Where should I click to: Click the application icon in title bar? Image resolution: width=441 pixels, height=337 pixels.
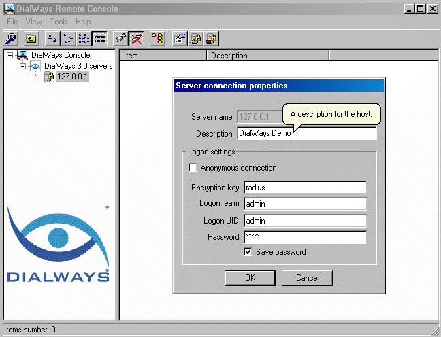(9, 8)
